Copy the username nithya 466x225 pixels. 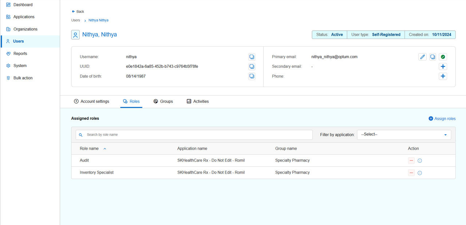[252, 57]
